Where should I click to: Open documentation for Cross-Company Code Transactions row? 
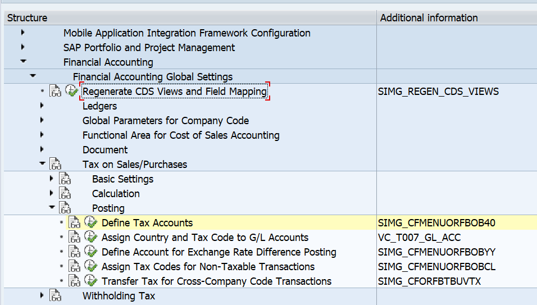coord(74,281)
